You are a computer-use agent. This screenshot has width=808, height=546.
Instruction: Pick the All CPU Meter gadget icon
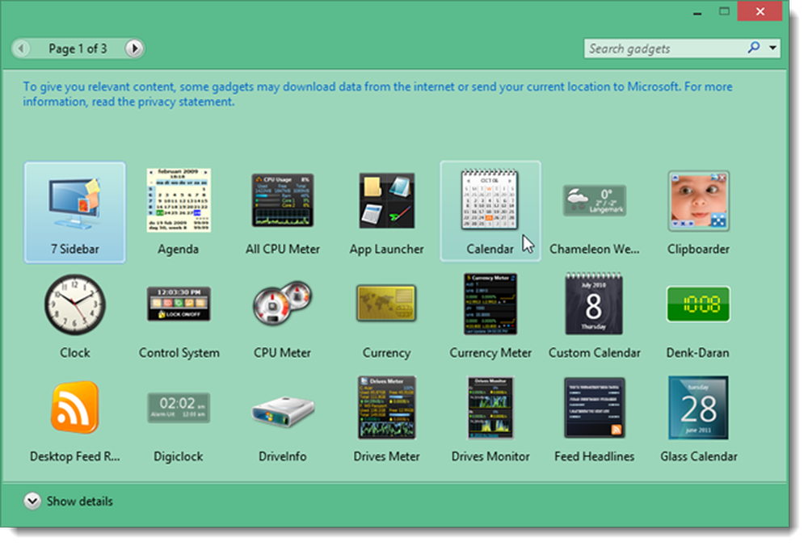[282, 200]
